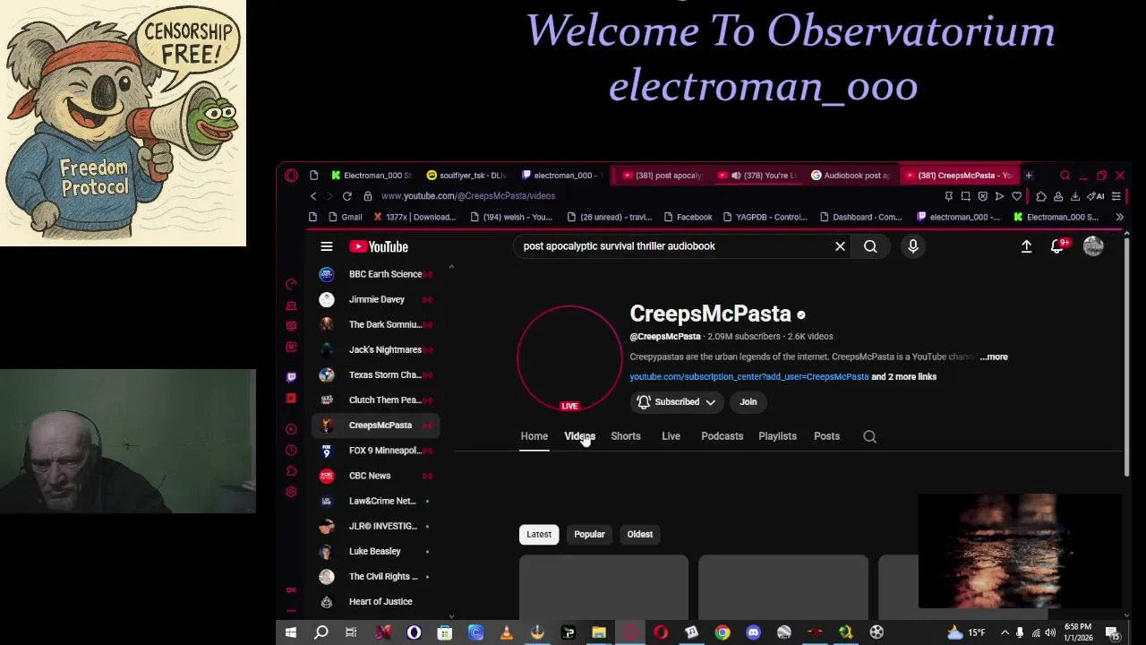
Task: Click the search magnifier button
Action: click(x=870, y=246)
